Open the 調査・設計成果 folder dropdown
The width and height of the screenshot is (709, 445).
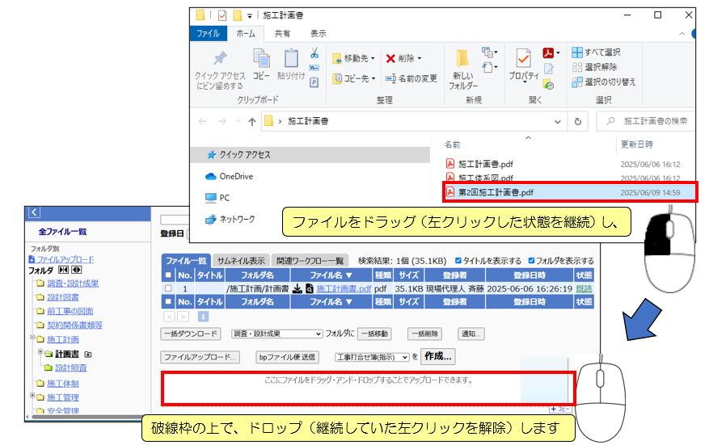click(x=276, y=333)
